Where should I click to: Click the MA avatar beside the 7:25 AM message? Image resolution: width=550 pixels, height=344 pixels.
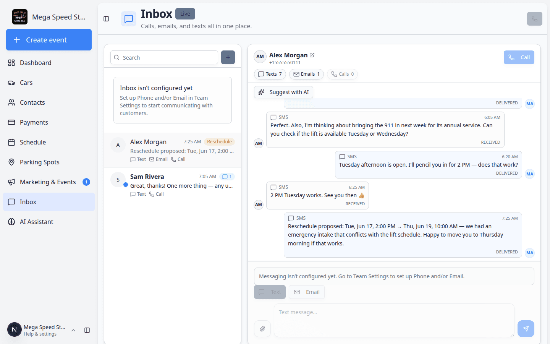[x=530, y=253]
